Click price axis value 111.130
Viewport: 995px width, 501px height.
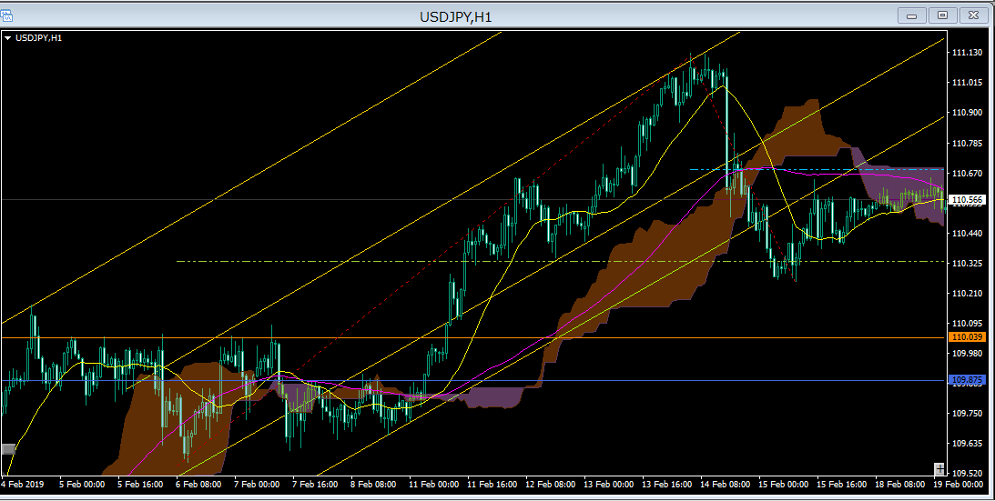point(967,53)
